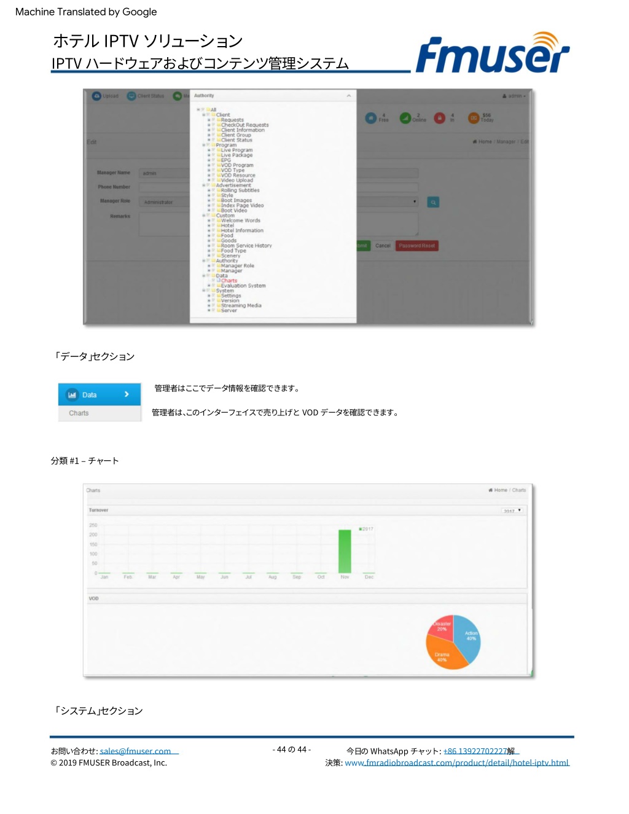Open the admin user dropdown

[x=514, y=96]
